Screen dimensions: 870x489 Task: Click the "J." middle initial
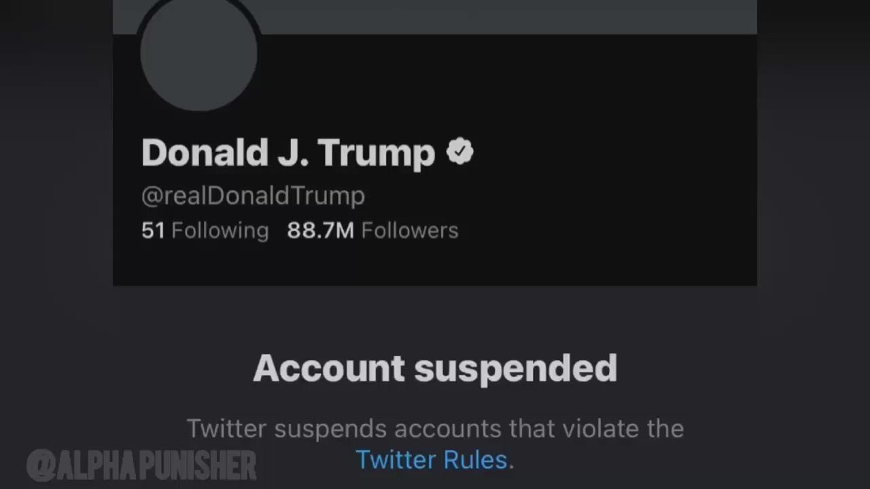[x=292, y=153]
